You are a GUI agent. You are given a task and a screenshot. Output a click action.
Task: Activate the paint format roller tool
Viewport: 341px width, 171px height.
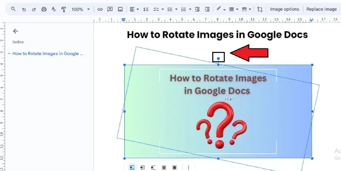tap(64, 9)
